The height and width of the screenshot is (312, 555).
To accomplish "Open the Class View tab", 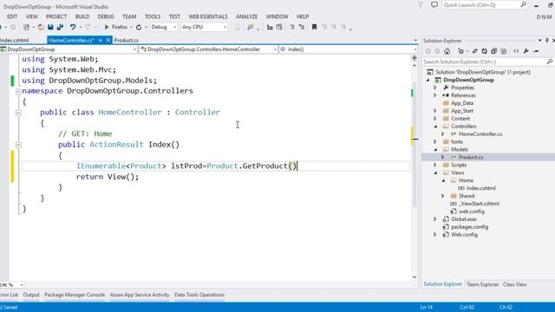I will (514, 284).
